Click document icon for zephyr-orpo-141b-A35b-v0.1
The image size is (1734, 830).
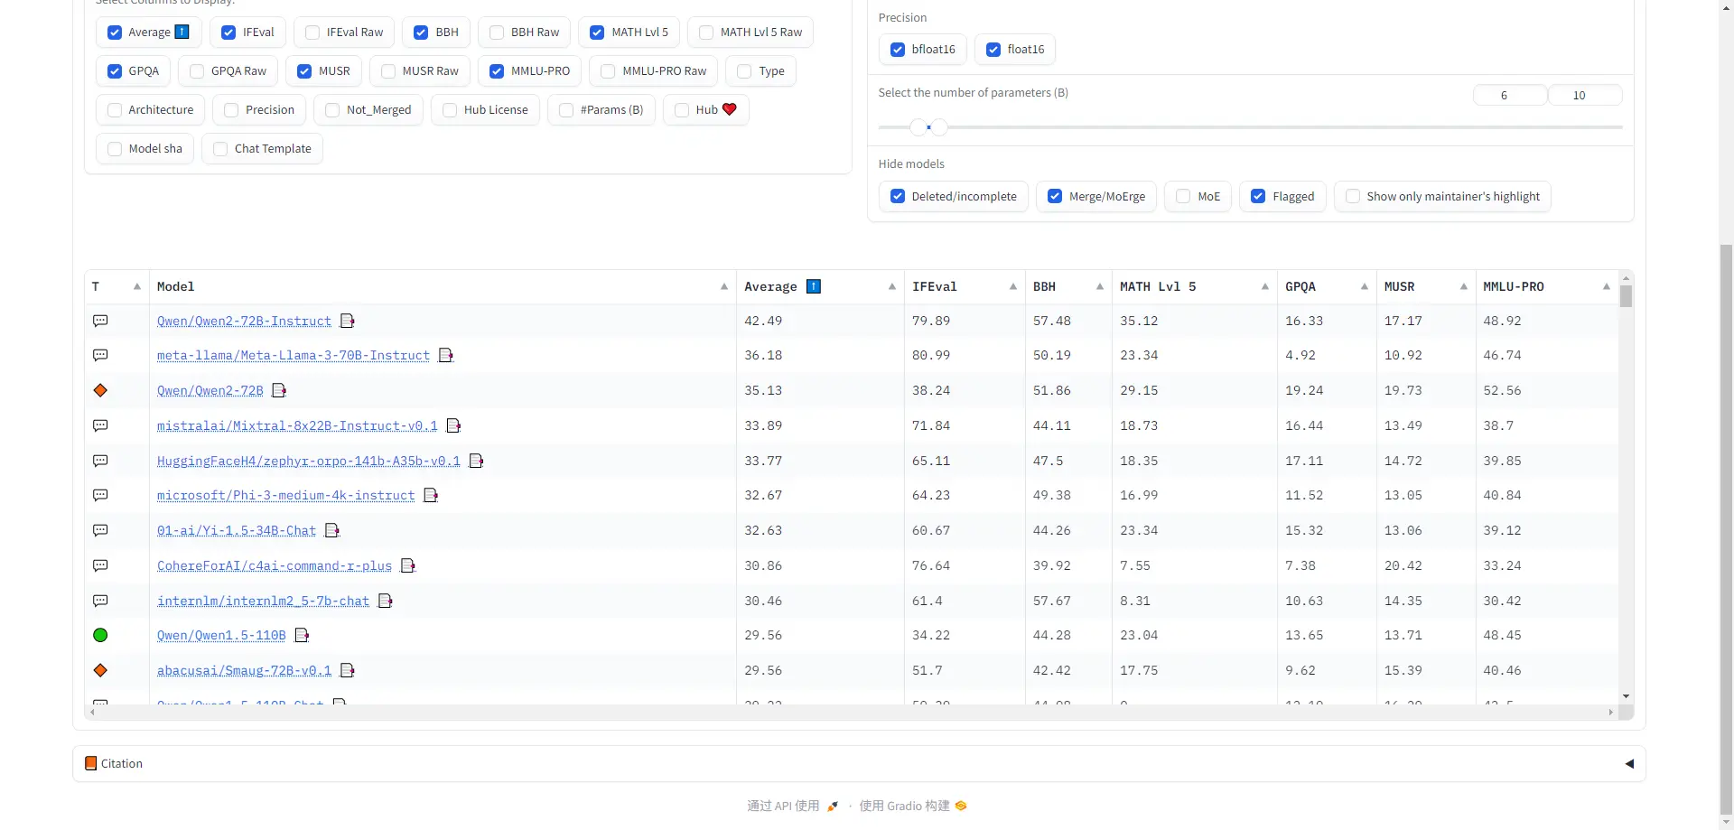(x=477, y=461)
